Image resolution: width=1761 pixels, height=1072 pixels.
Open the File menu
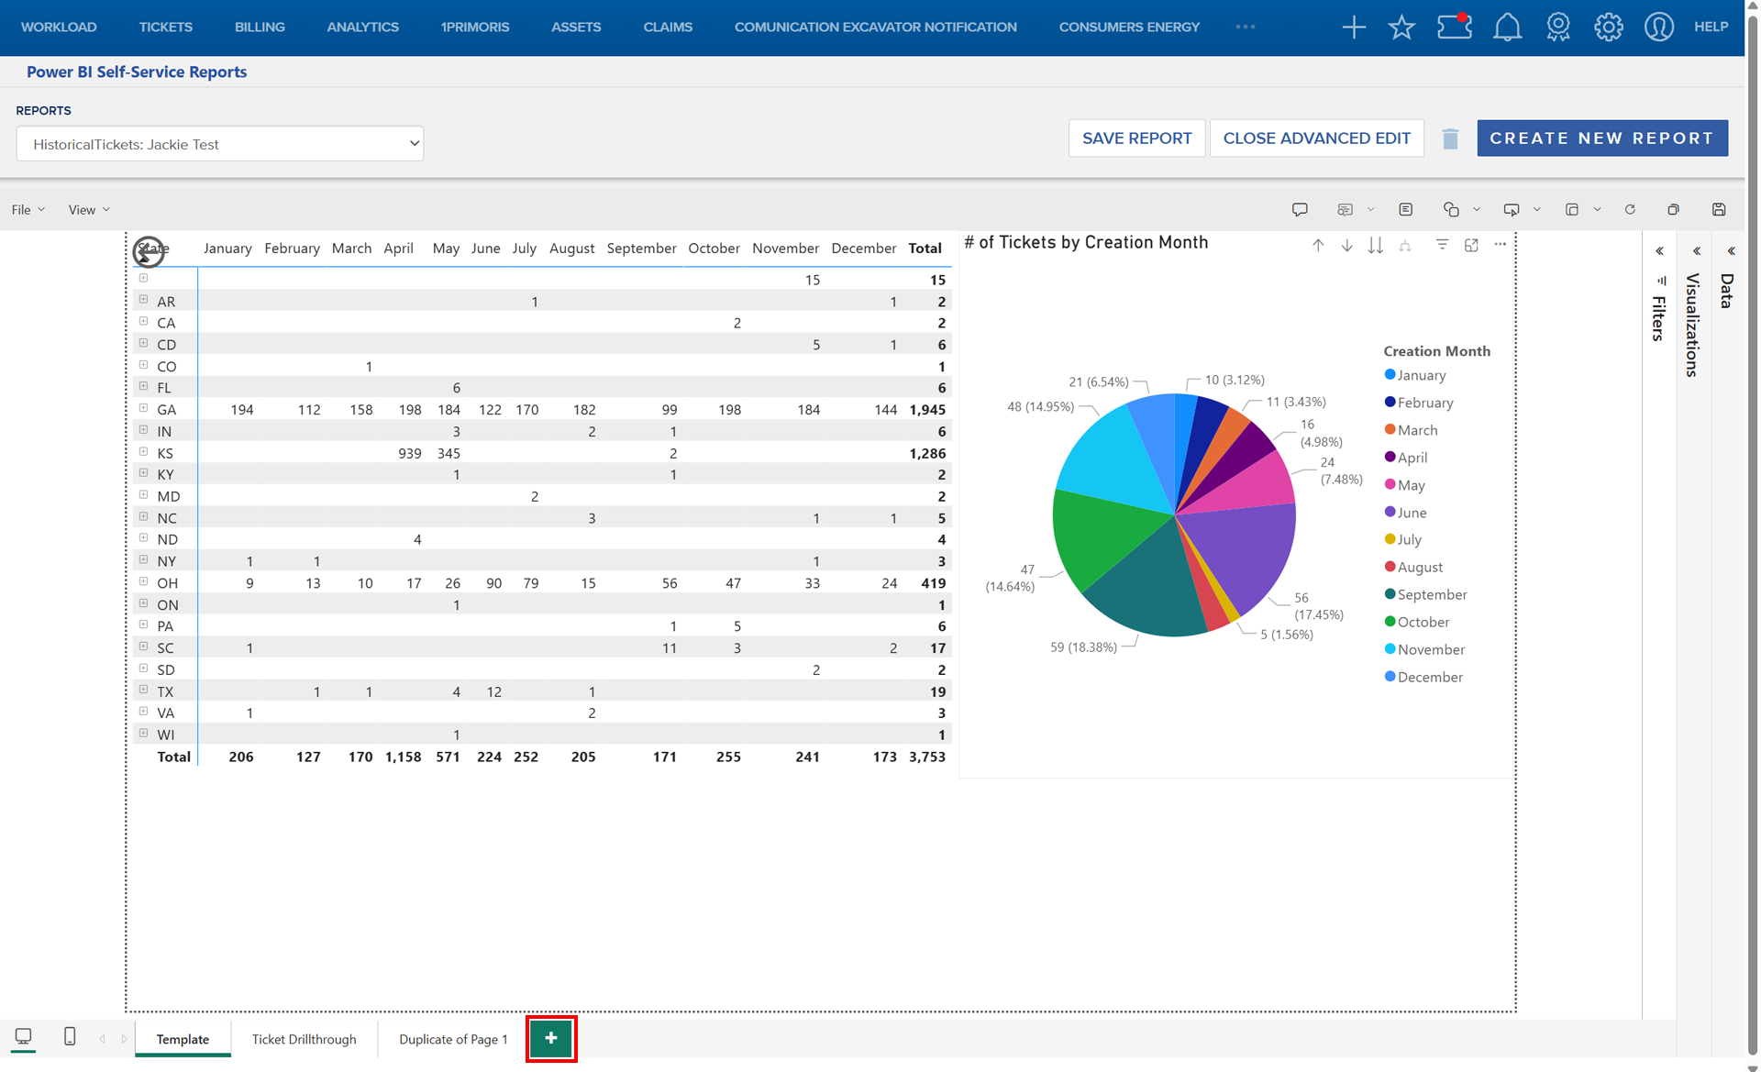click(28, 210)
